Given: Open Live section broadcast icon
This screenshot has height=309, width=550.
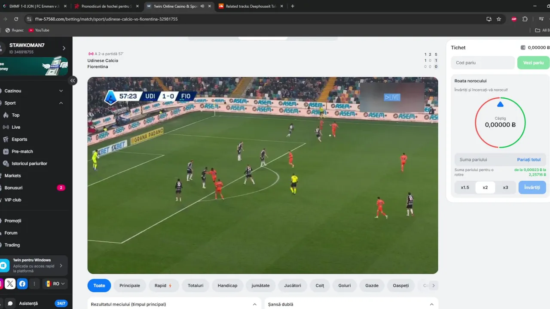Looking at the screenshot, I should coord(6,127).
